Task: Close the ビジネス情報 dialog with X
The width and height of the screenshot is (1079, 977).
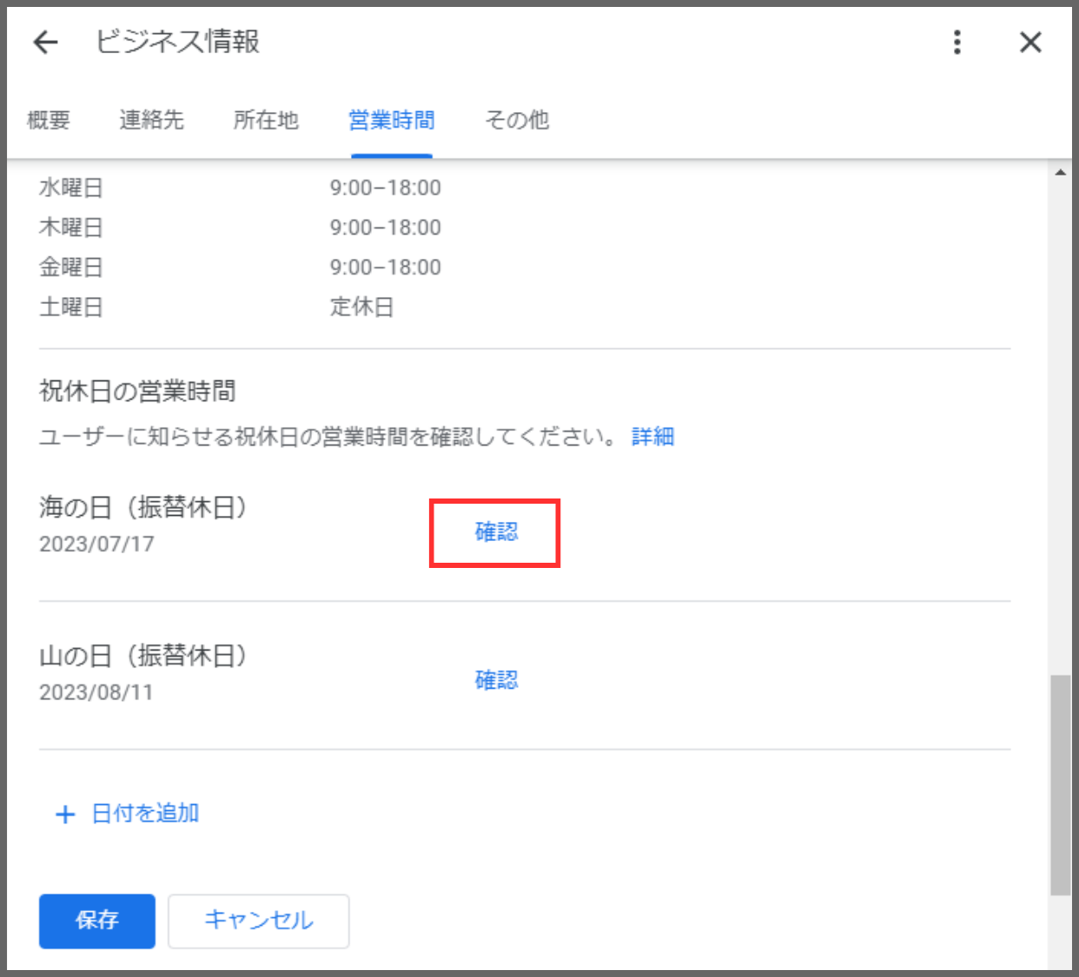Action: [1030, 42]
